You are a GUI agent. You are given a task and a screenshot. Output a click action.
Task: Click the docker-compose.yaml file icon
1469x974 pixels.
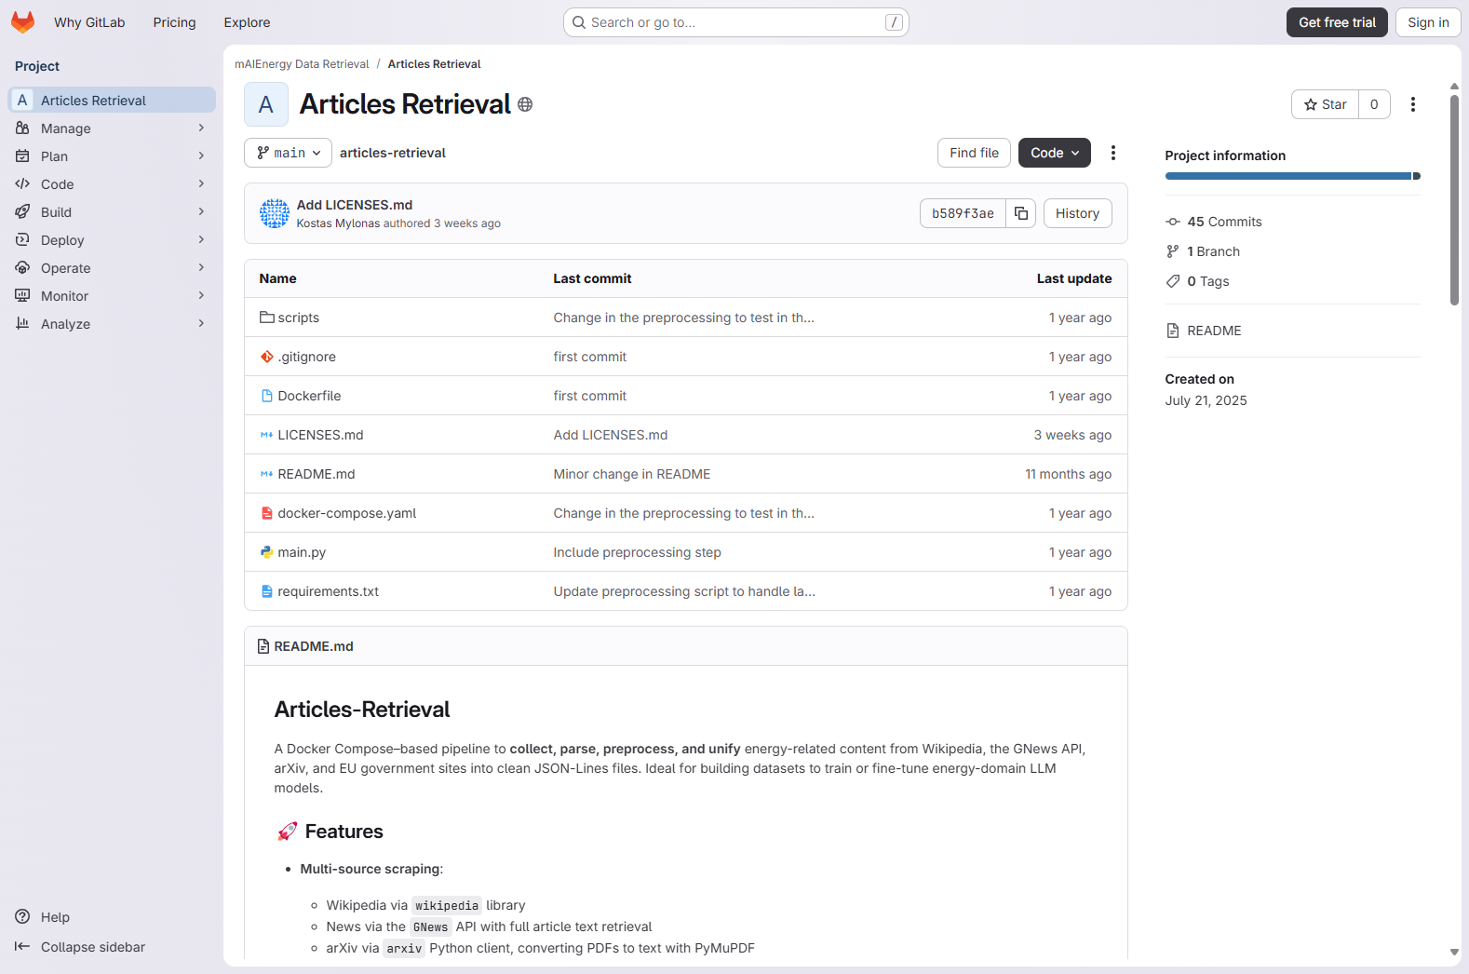267,513
